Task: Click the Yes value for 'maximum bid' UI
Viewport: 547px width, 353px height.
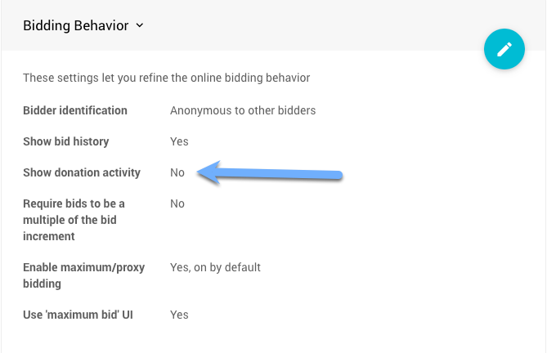Action: coord(179,315)
